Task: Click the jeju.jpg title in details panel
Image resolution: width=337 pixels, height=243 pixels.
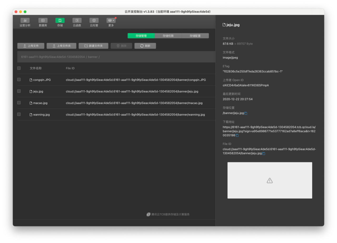Action: pyautogui.click(x=233, y=25)
